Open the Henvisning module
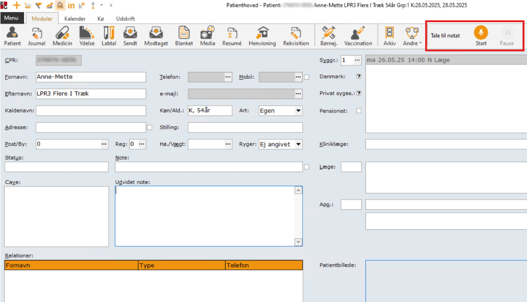This screenshot has height=302, width=527. point(262,36)
